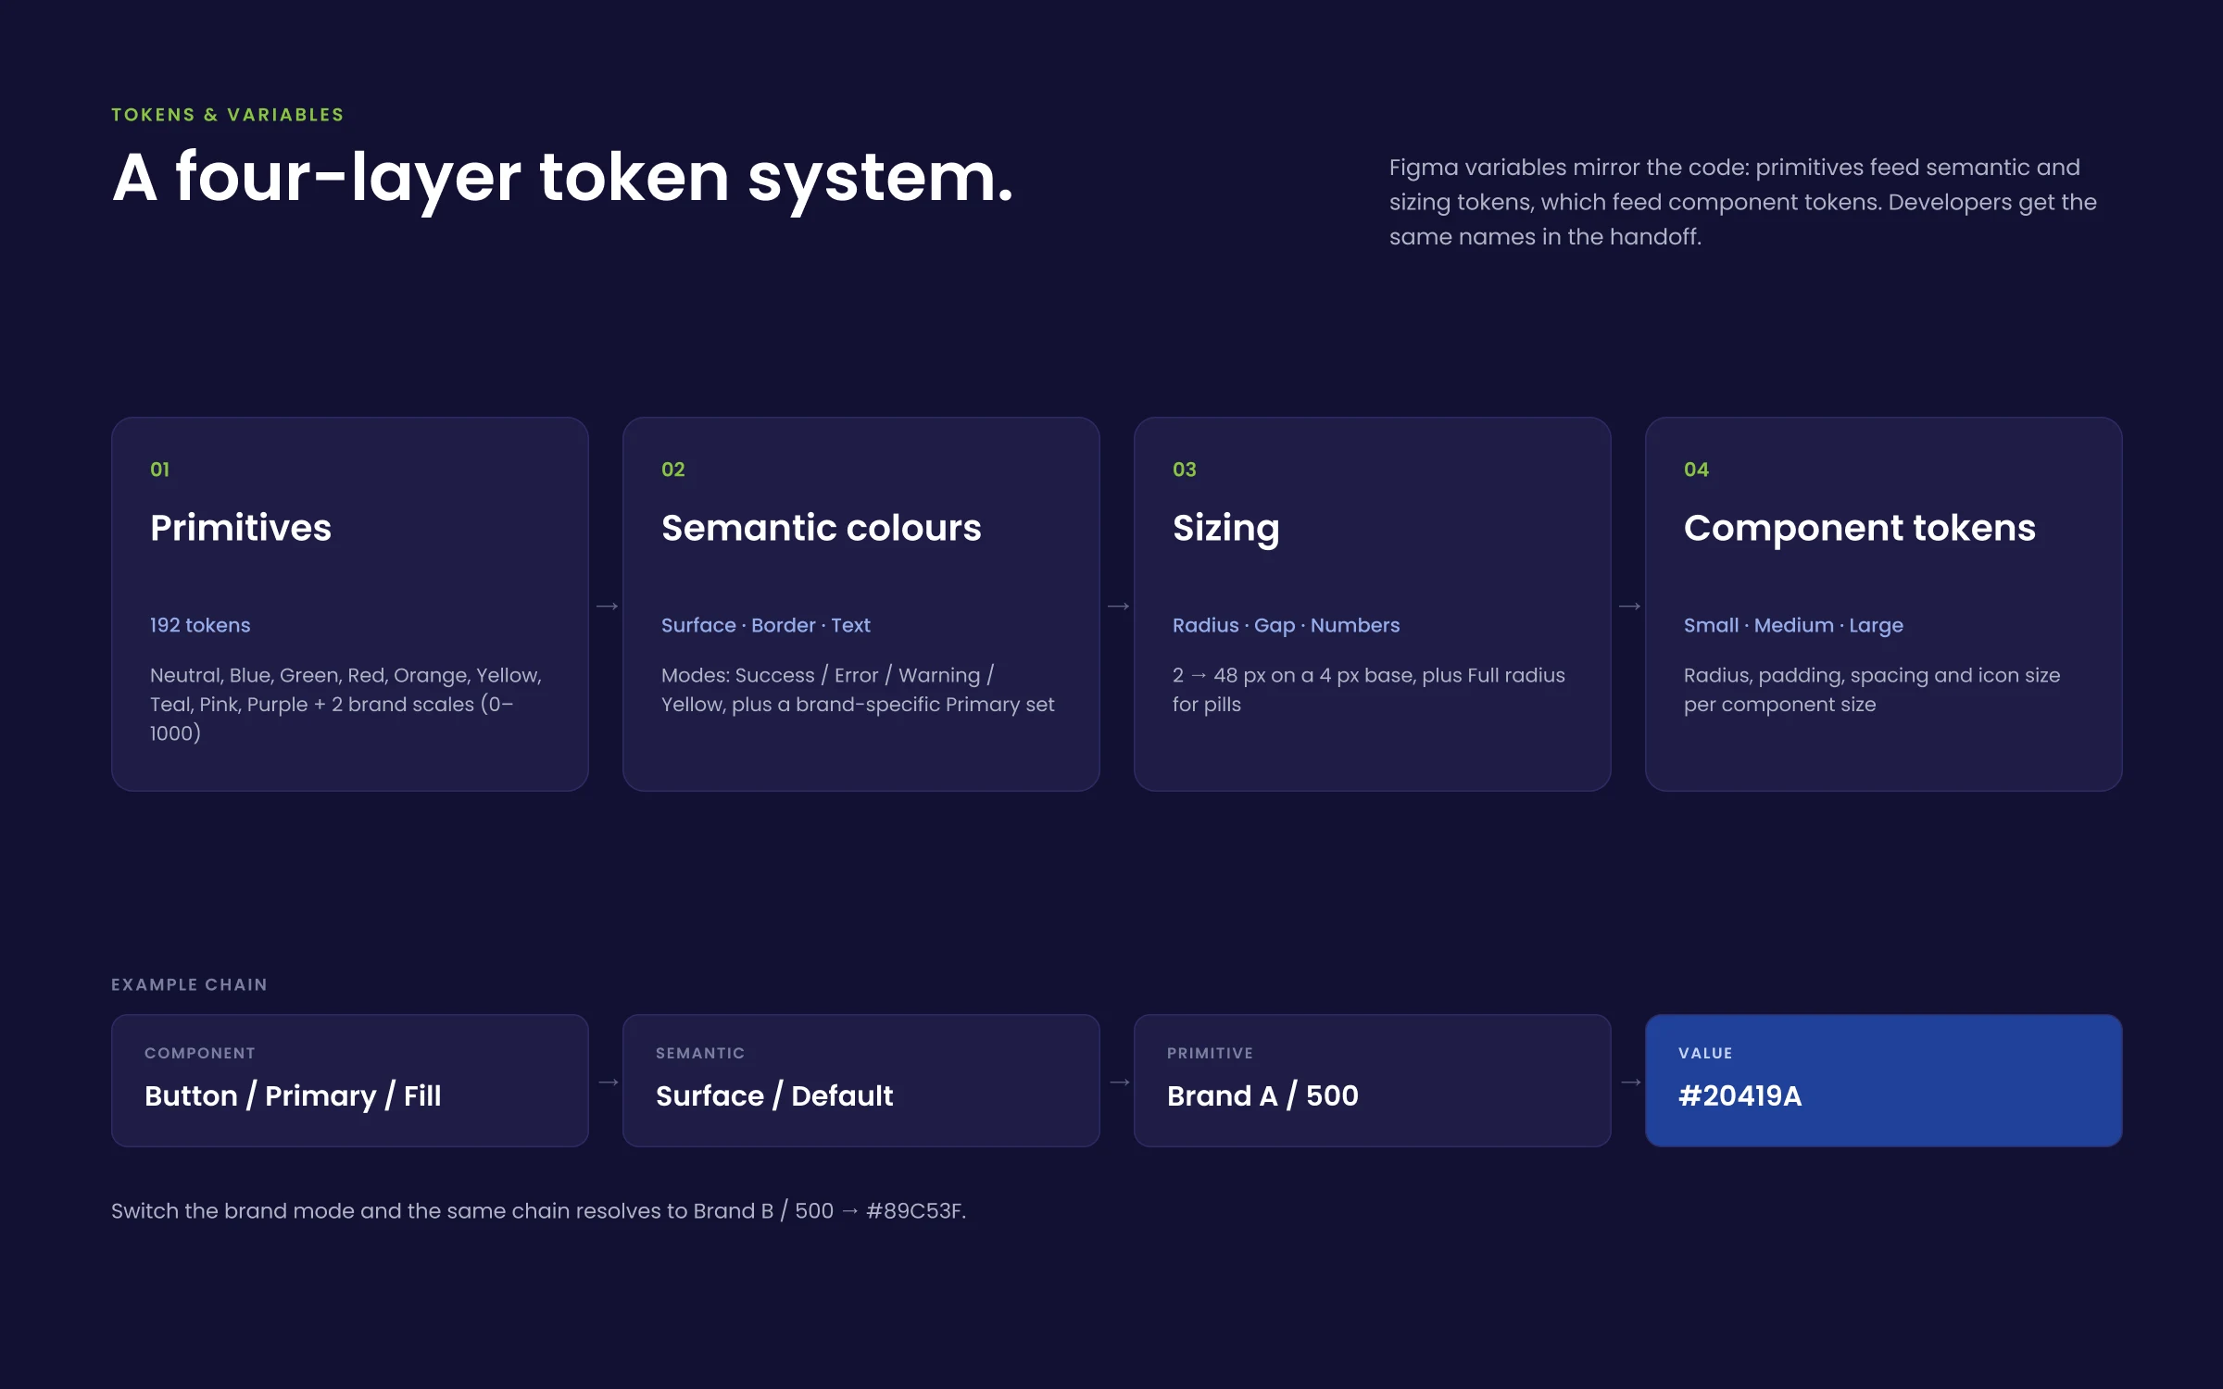Select 'Surface / Default' token

pyautogui.click(x=774, y=1095)
